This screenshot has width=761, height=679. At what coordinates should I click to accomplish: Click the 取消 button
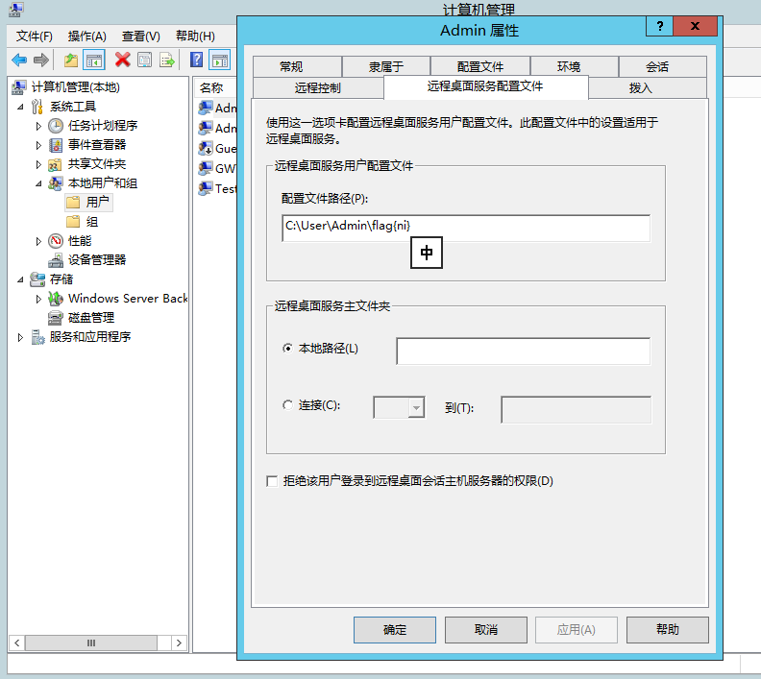coord(485,630)
